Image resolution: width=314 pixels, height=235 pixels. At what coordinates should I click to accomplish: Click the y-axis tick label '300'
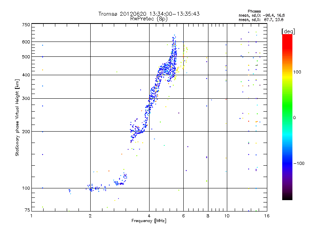(26, 99)
